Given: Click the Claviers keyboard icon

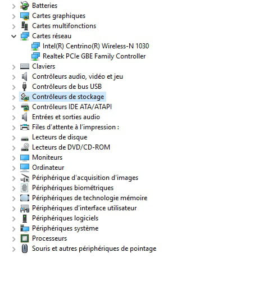Looking at the screenshot, I should click(x=25, y=66).
